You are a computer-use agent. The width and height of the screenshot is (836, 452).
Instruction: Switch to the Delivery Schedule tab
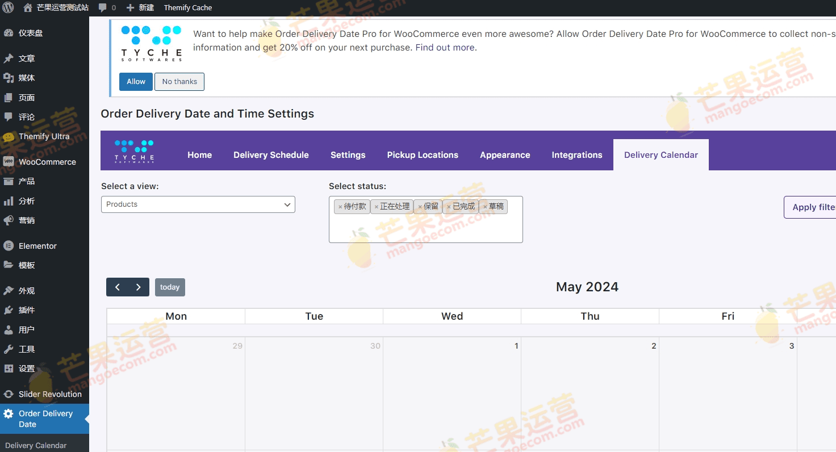coord(271,155)
